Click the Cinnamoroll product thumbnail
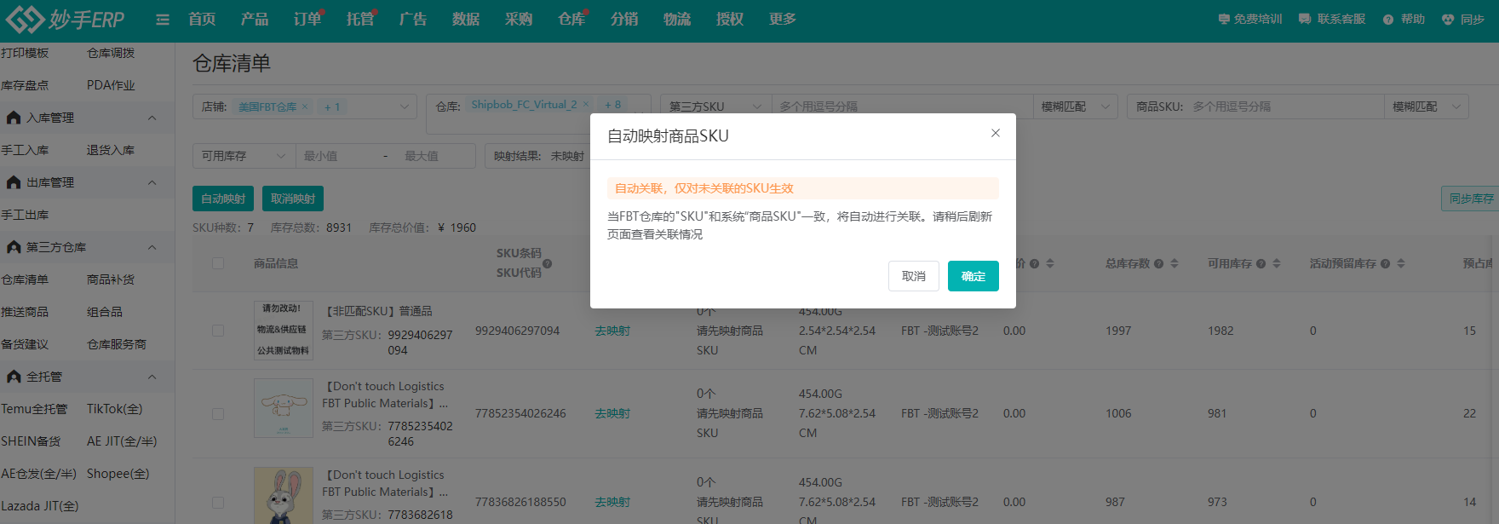 (x=284, y=408)
